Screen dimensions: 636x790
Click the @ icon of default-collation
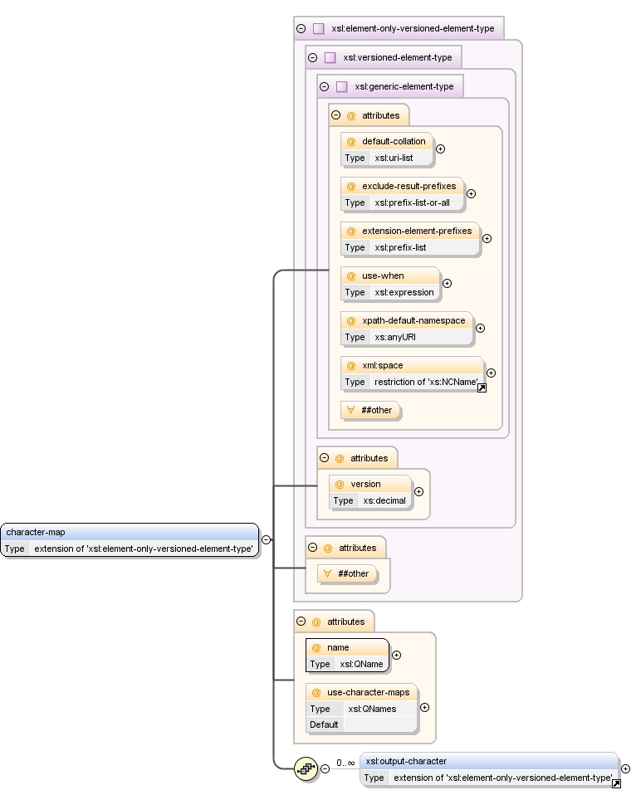coord(351,142)
